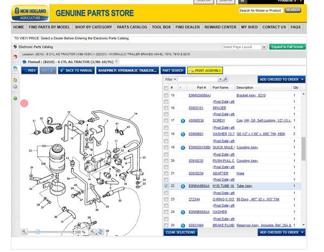
Task: Click BACK TO MANUAL button
Action: (77, 71)
